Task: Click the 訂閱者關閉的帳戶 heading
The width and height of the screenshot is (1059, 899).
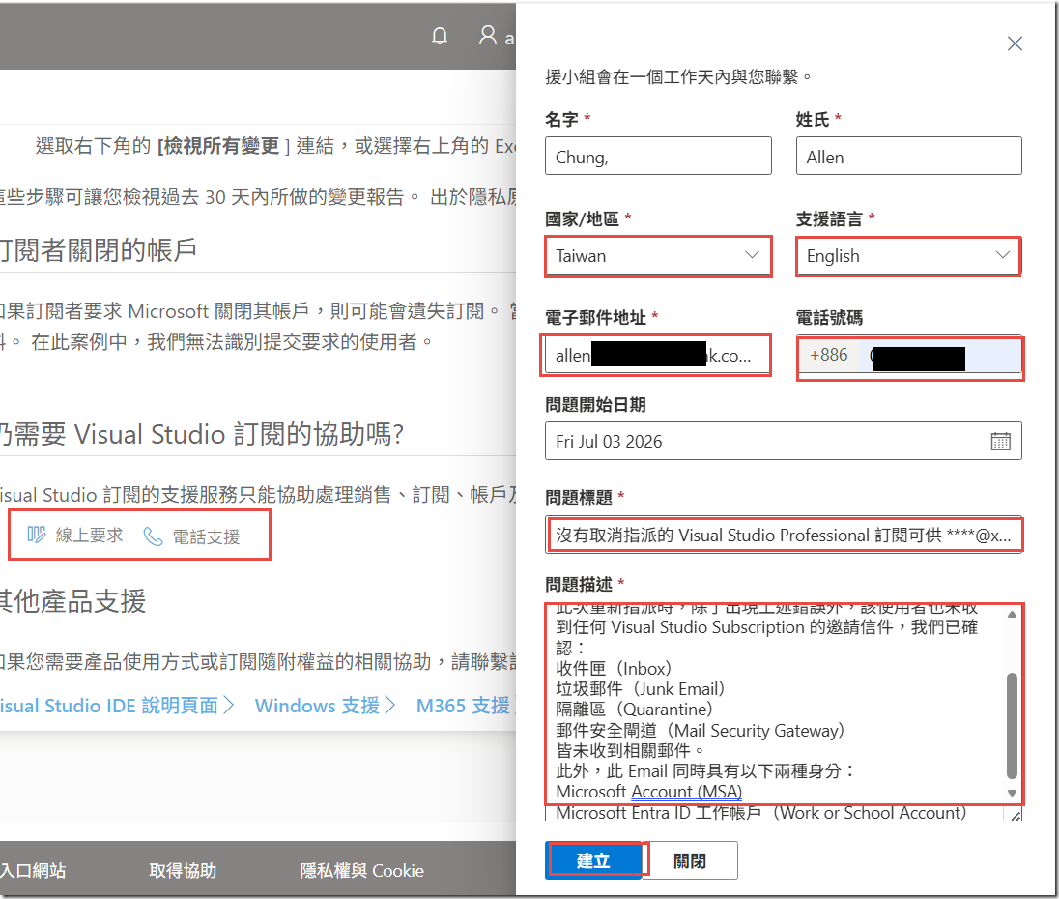Action: click(x=99, y=250)
